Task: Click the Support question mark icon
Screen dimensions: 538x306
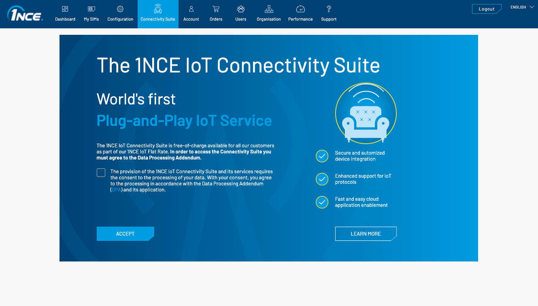Action: point(329,9)
